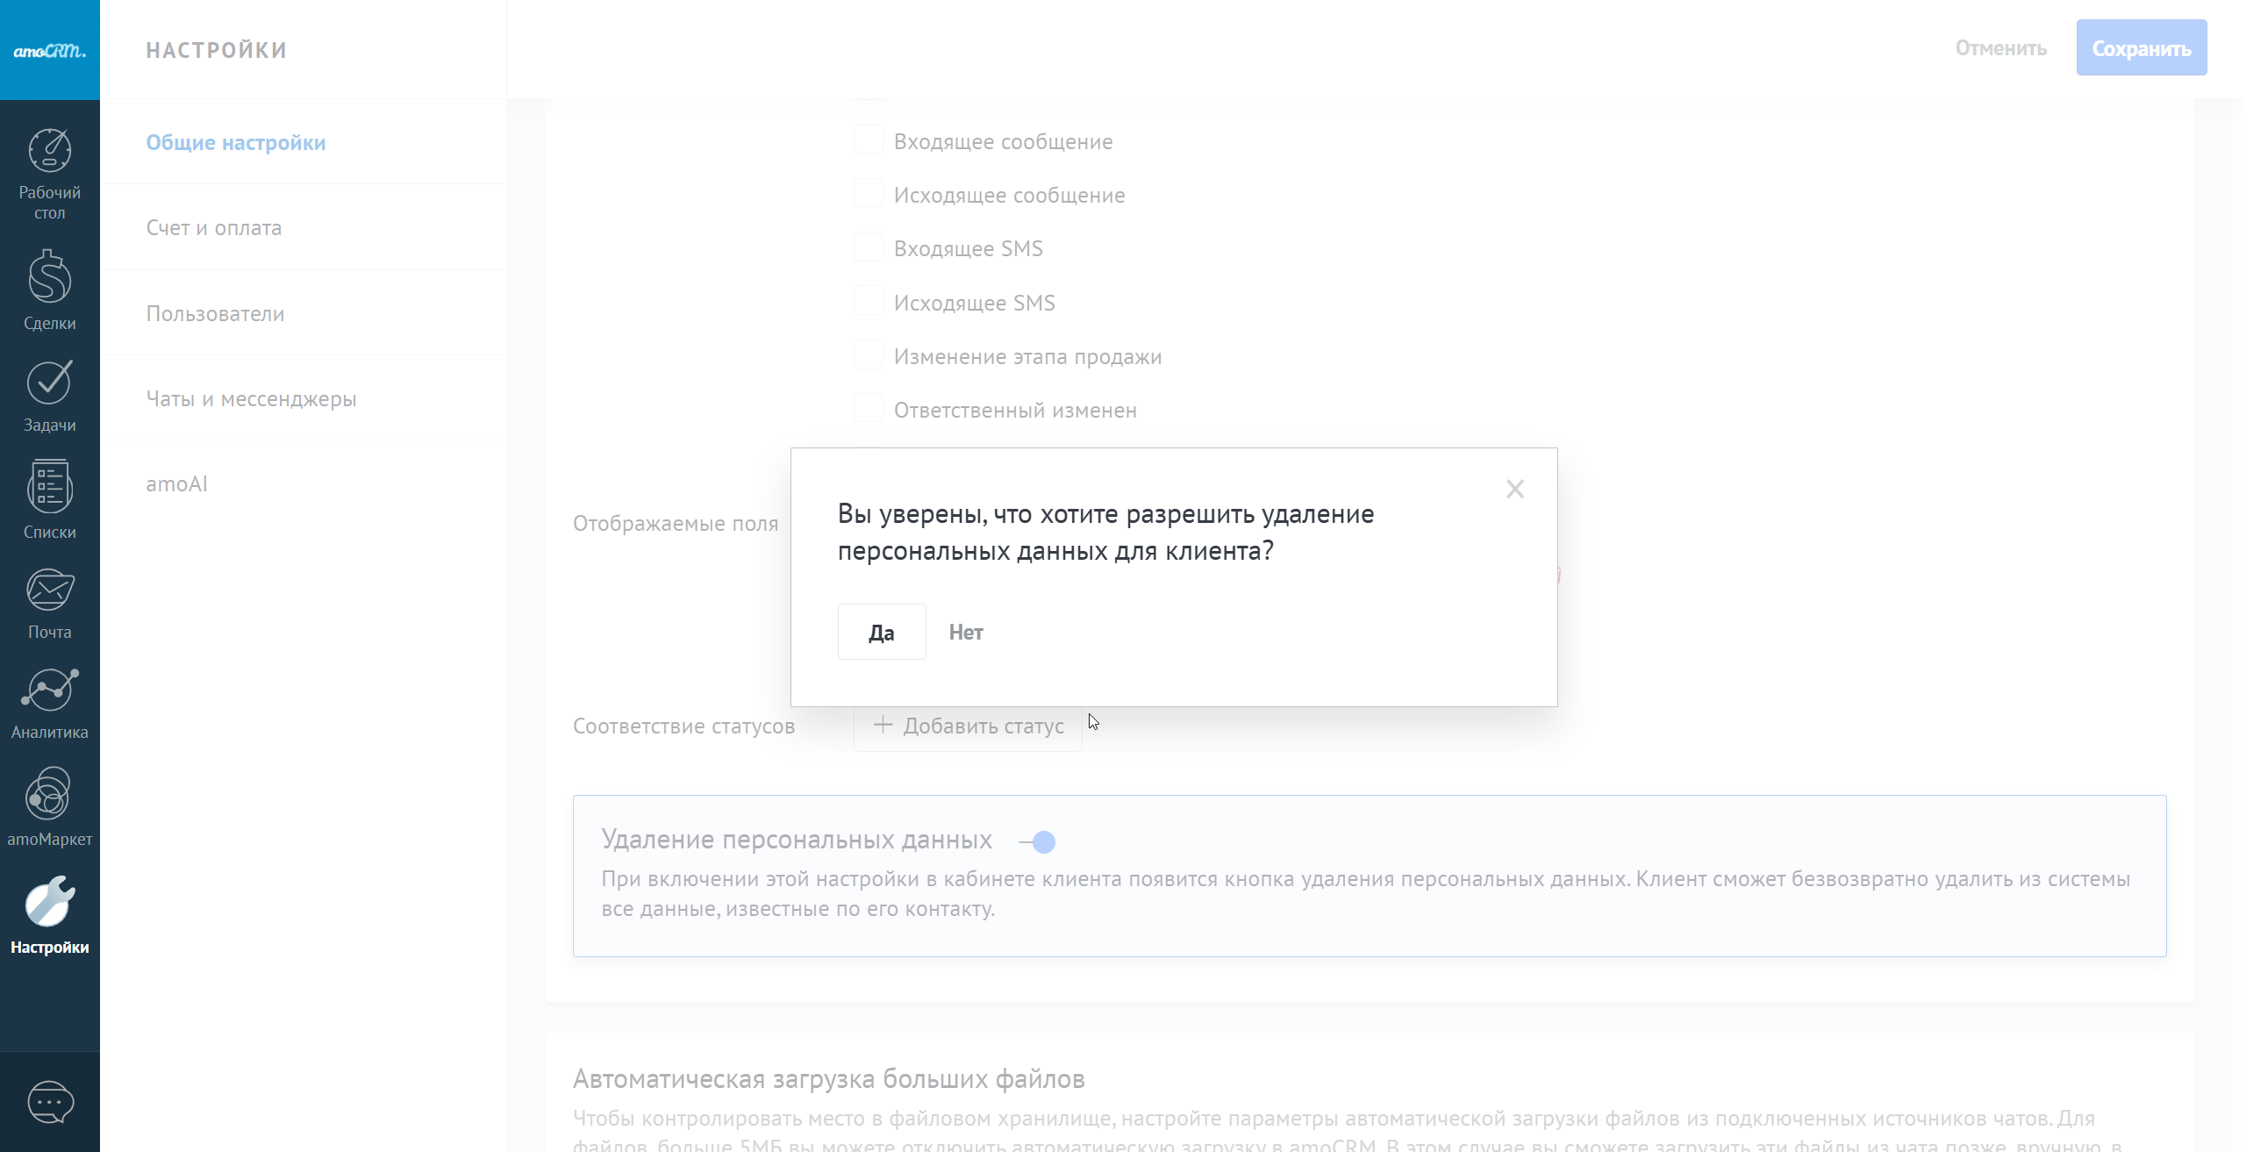Enable the Исходящее SMS checkbox
The height and width of the screenshot is (1152, 2246).
869,302
